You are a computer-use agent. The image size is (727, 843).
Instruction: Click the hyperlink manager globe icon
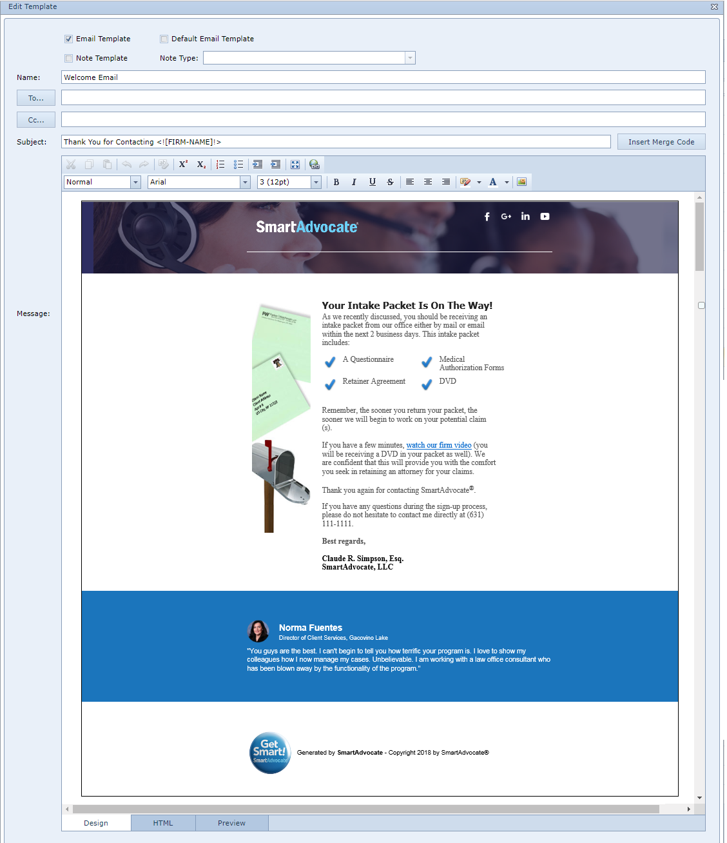(314, 164)
